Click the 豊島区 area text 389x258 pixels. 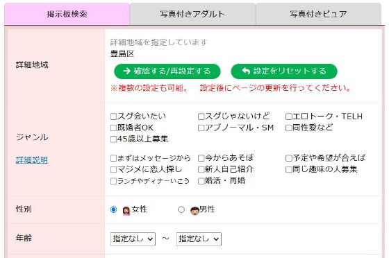(x=122, y=53)
